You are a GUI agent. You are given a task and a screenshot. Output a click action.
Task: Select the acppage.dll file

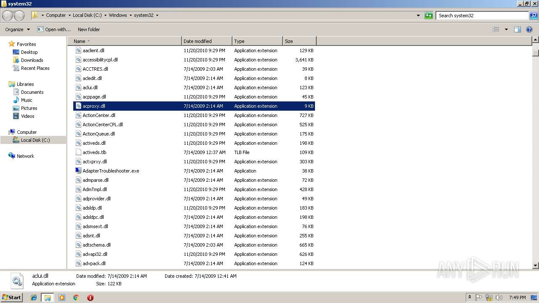[194, 97]
